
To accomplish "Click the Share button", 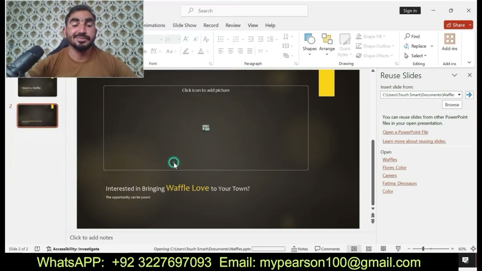I will point(458,25).
